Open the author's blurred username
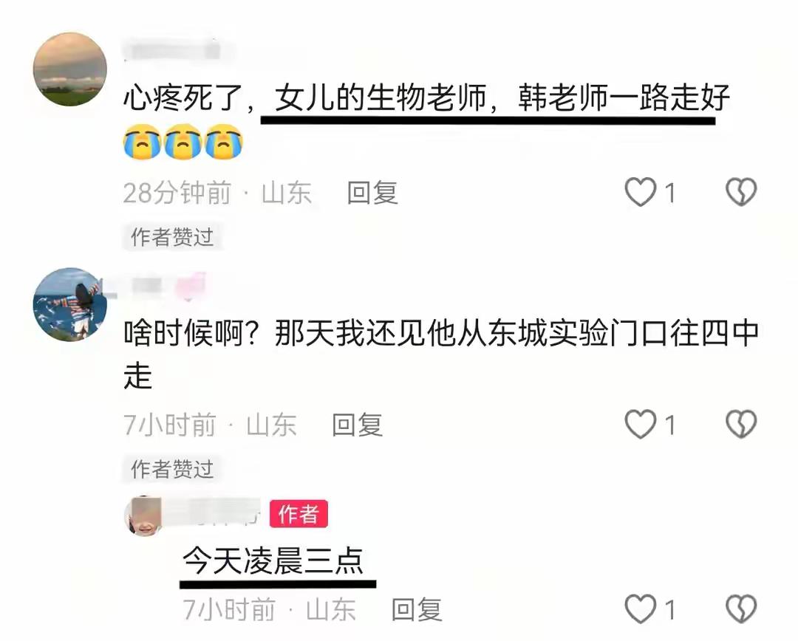Viewport: 798px width, 641px height. 215,513
